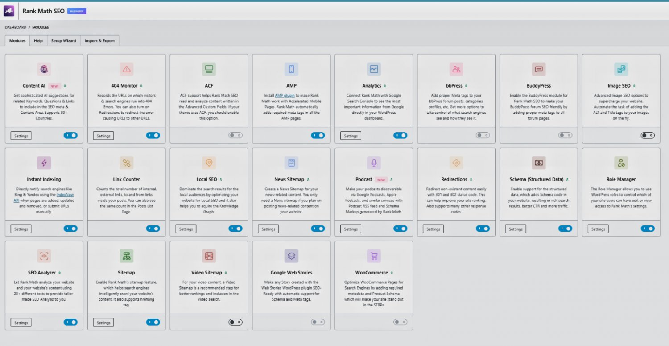Open Sitemap Settings button
Viewport: 669px width, 346px height.
[x=103, y=322]
